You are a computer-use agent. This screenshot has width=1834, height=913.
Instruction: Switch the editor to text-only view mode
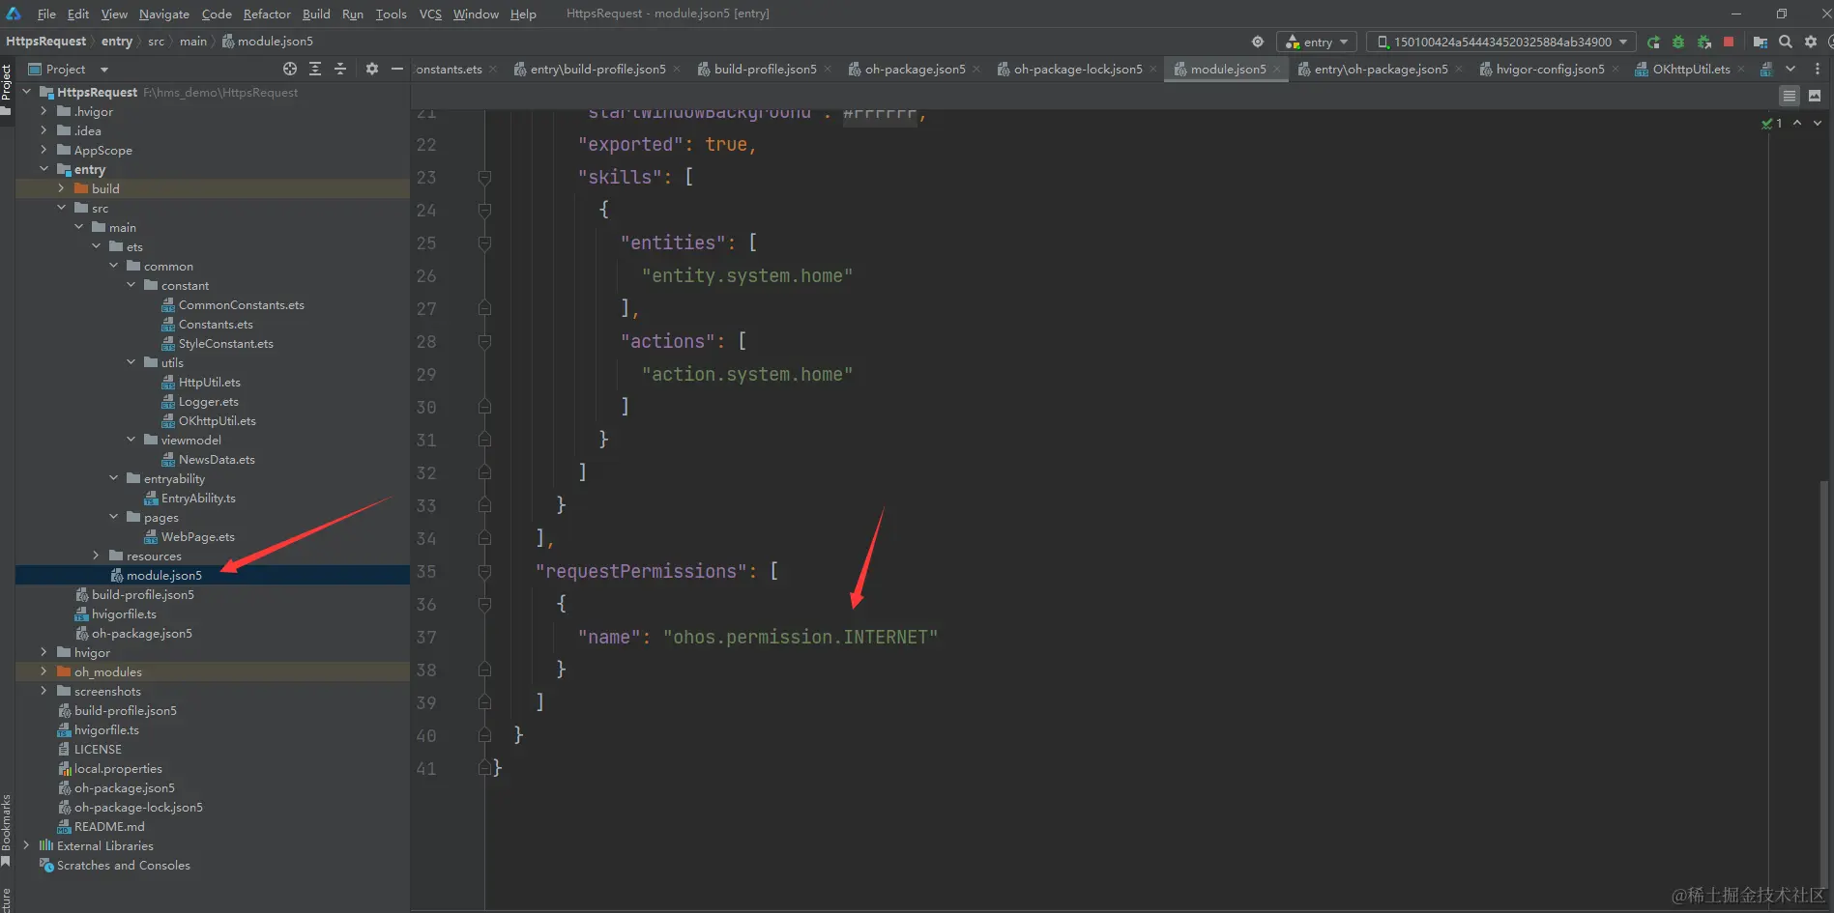coord(1790,96)
